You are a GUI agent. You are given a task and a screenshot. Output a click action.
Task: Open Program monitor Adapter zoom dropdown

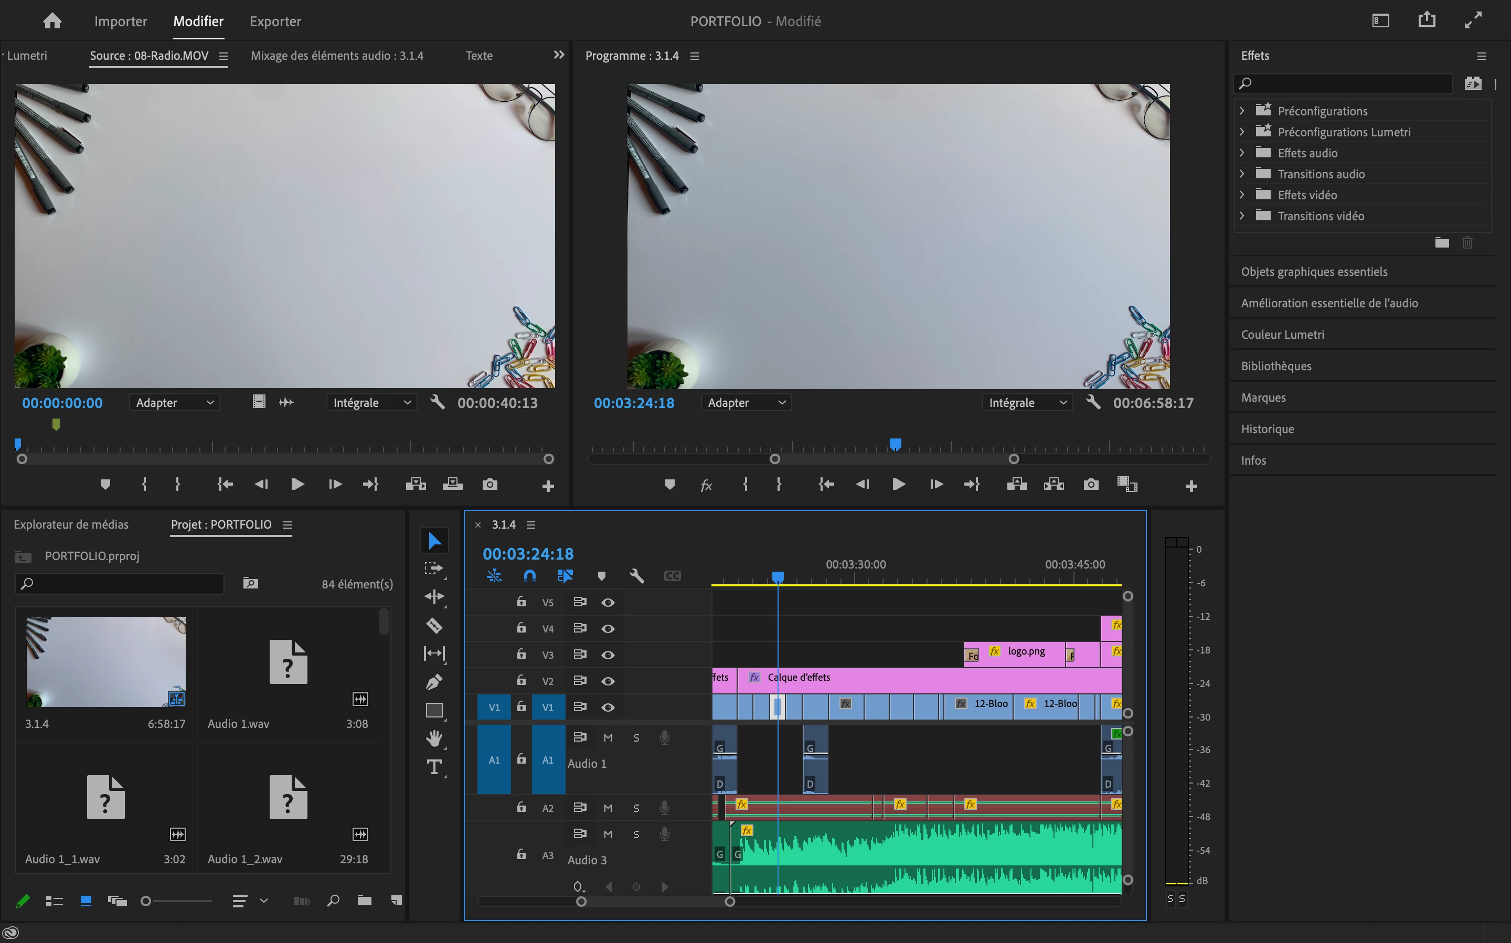(746, 403)
